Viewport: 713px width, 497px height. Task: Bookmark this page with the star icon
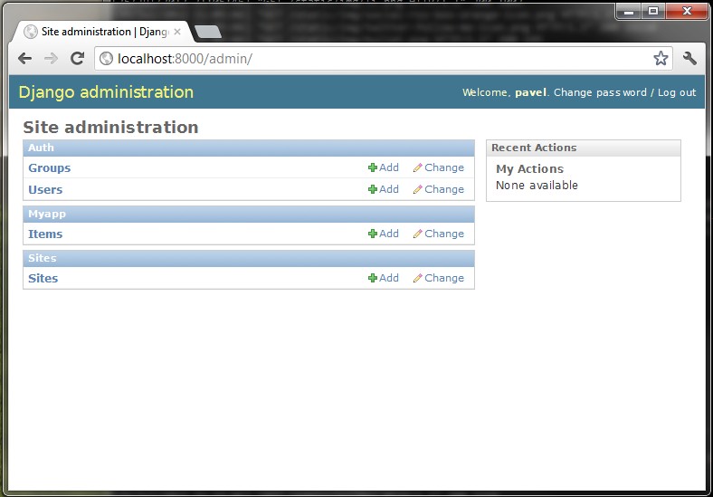click(x=661, y=58)
